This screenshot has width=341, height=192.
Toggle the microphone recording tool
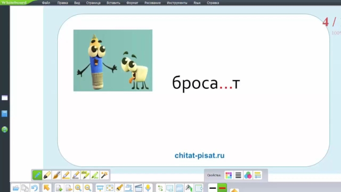(148, 188)
